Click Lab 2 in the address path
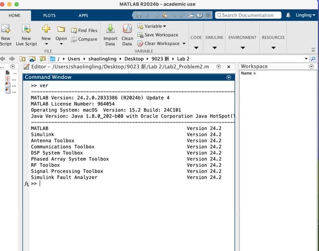This screenshot has height=251, width=319. click(x=183, y=59)
